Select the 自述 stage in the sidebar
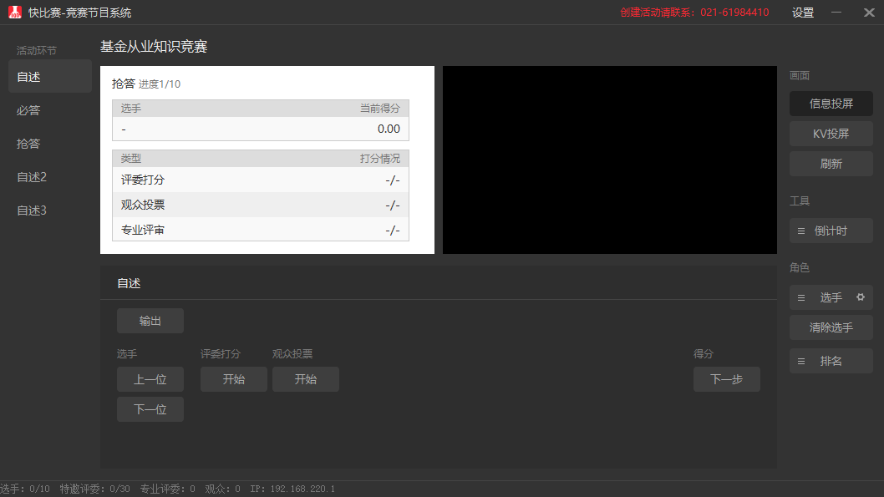The width and height of the screenshot is (884, 497). click(50, 77)
